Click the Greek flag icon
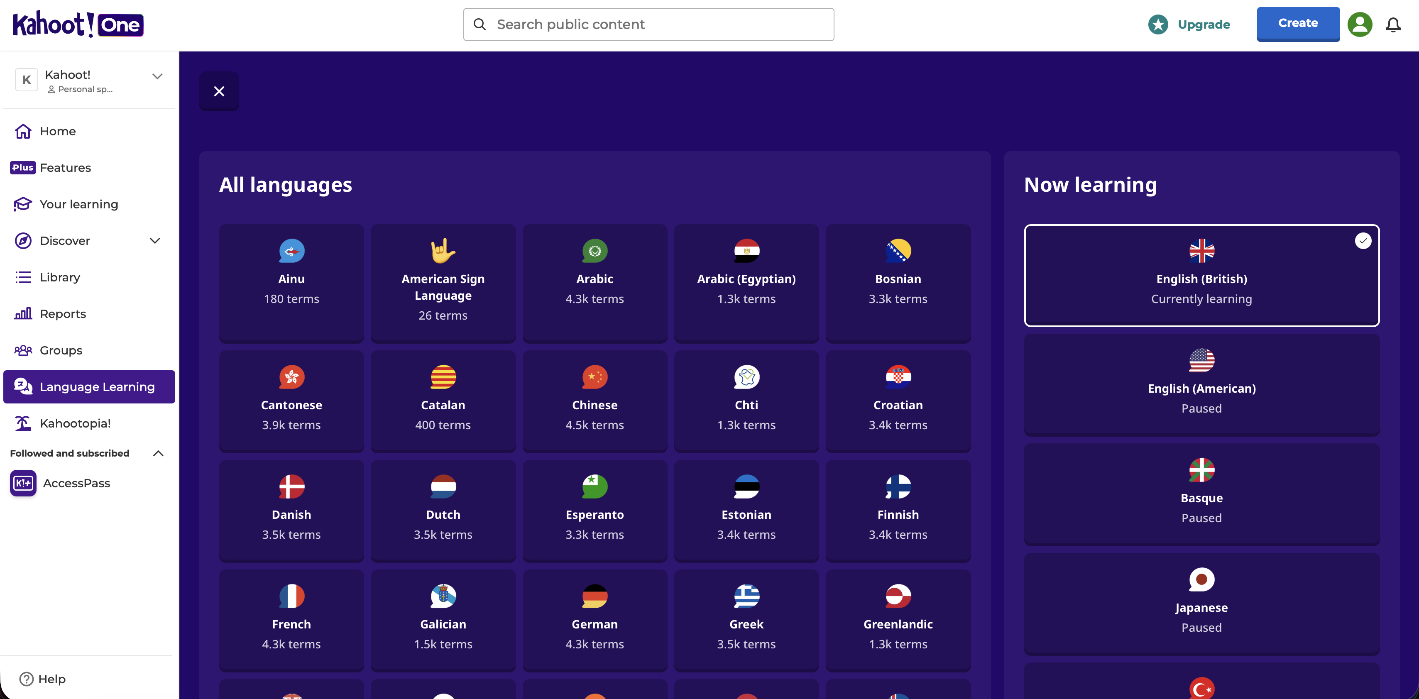The image size is (1419, 699). click(x=746, y=596)
